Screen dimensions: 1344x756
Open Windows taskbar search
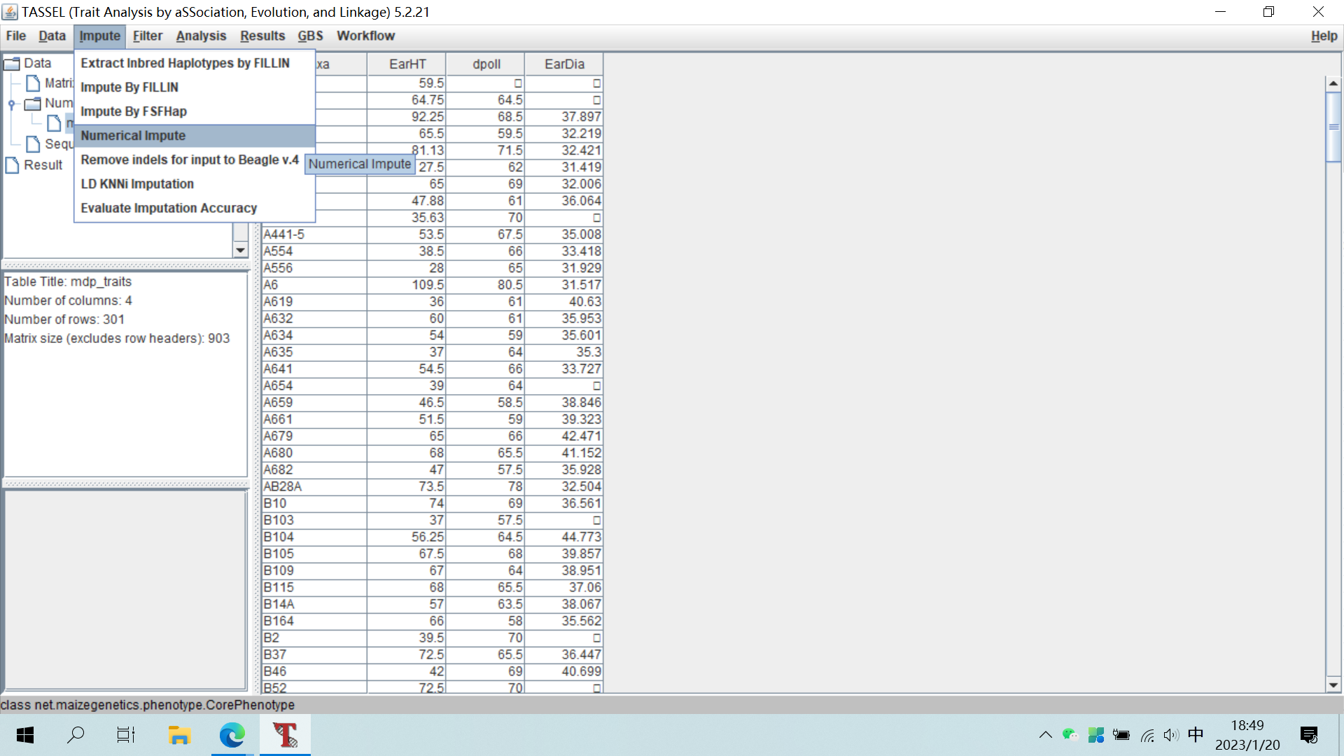pos(76,735)
